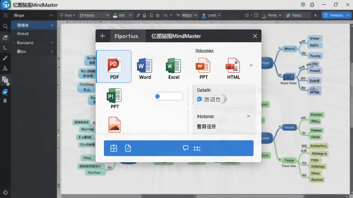Close the export dialog
Image resolution: width=353 pixels, height=198 pixels.
pos(255,36)
